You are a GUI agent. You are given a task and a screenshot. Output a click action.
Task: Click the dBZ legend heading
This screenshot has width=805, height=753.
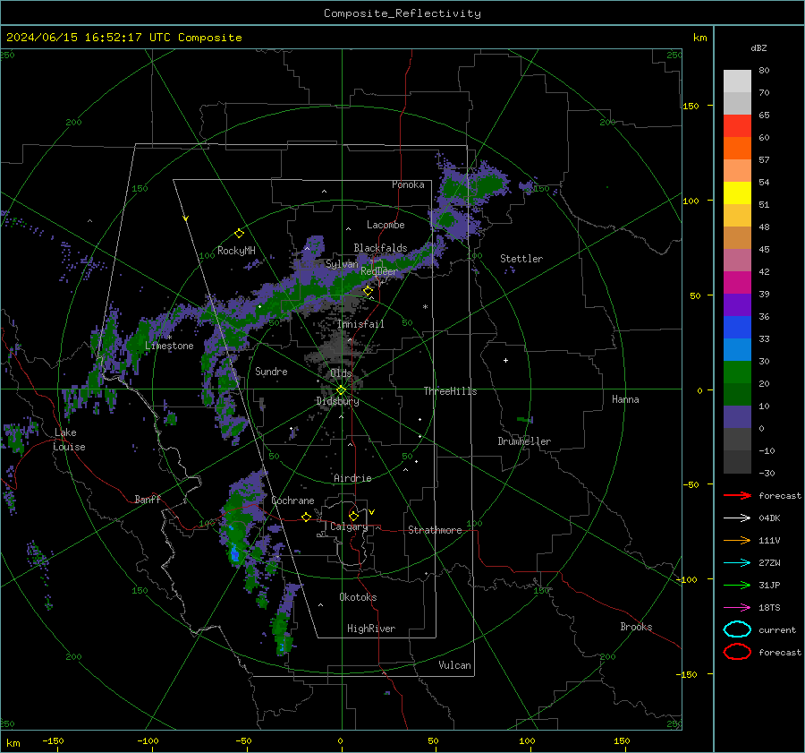758,47
